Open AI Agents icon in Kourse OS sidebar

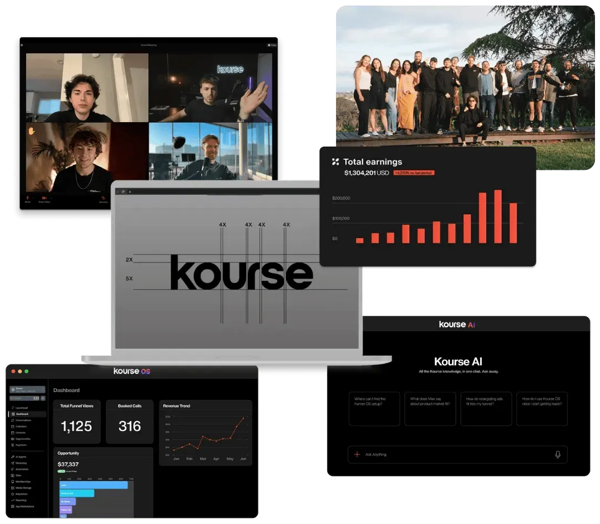(x=13, y=457)
